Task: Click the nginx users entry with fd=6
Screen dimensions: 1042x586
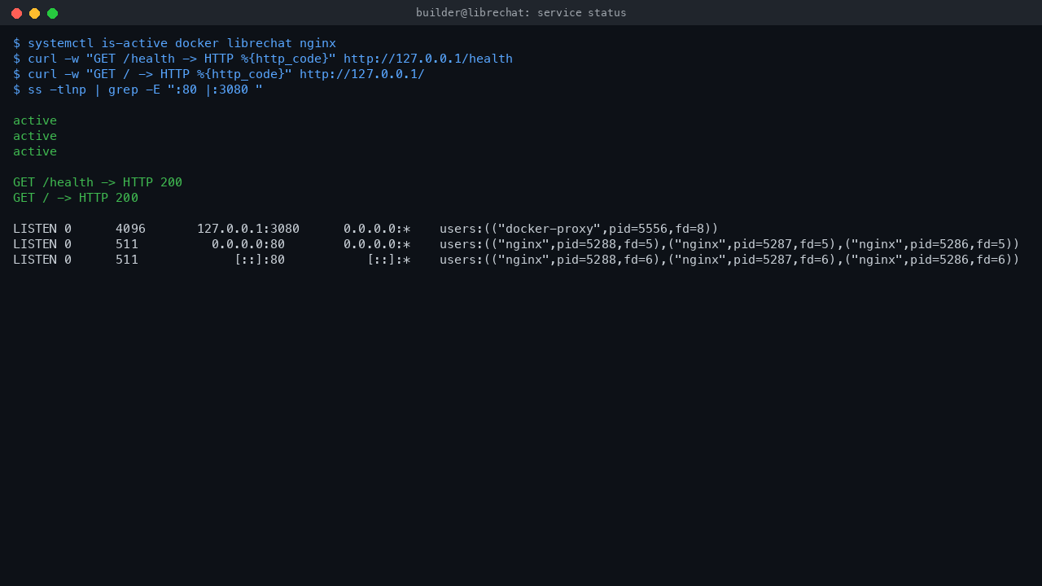Action: [x=729, y=260]
